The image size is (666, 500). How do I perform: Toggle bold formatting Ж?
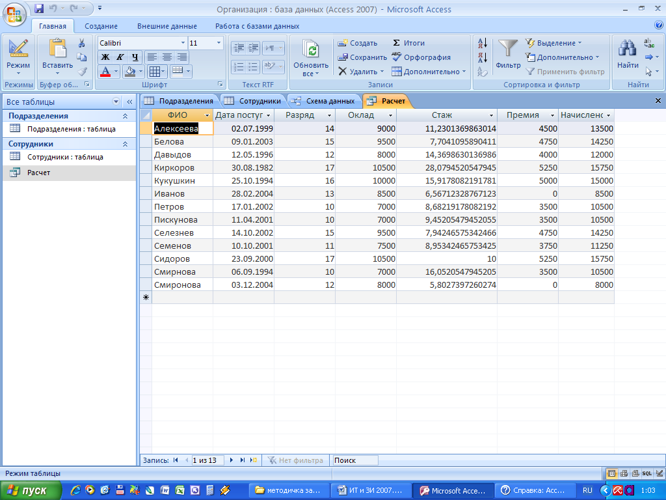(105, 57)
